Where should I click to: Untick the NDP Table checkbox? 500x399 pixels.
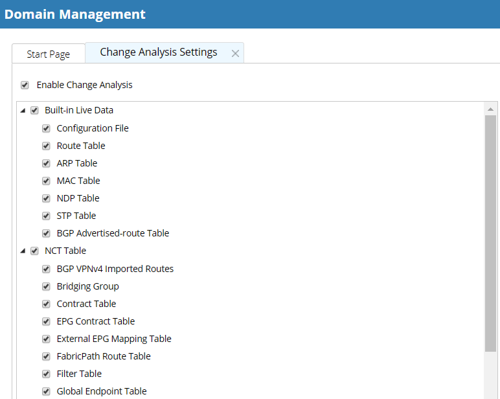(x=46, y=199)
